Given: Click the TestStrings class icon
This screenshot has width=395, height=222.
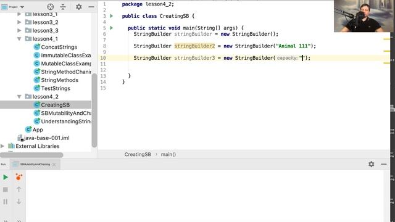Looking at the screenshot, I should coord(37,88).
